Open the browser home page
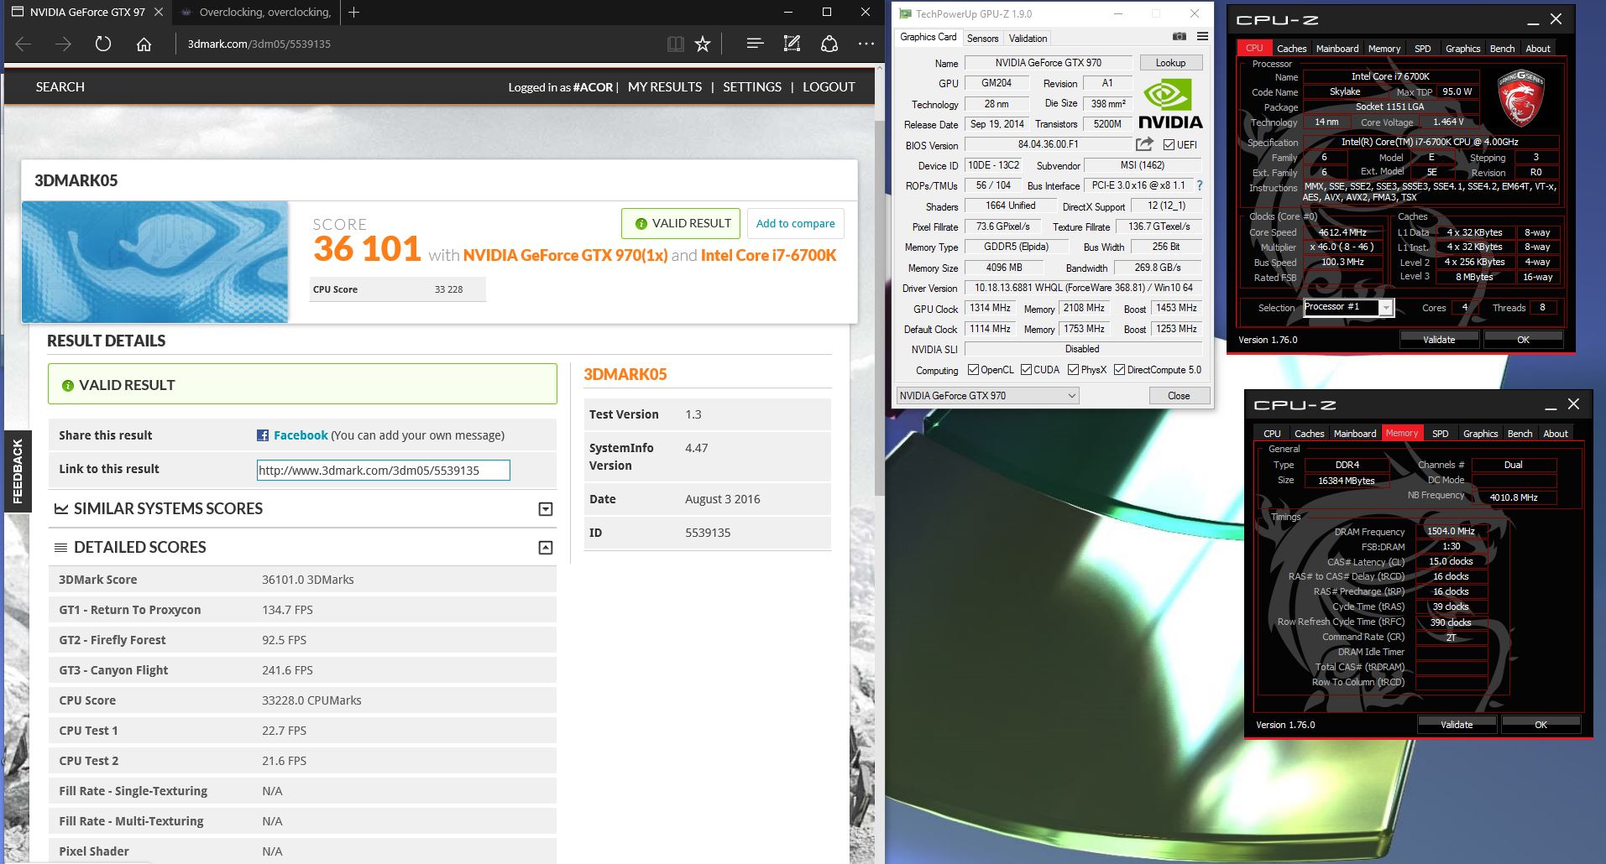 click(144, 44)
